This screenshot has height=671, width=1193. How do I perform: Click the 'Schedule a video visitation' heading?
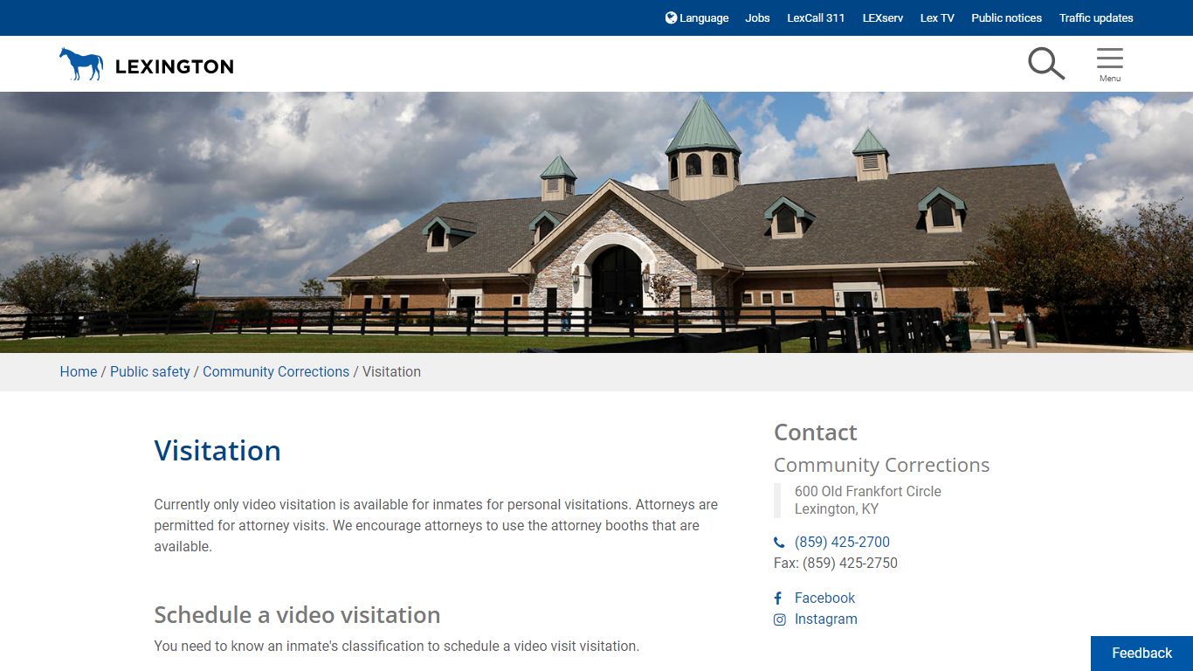pyautogui.click(x=297, y=615)
